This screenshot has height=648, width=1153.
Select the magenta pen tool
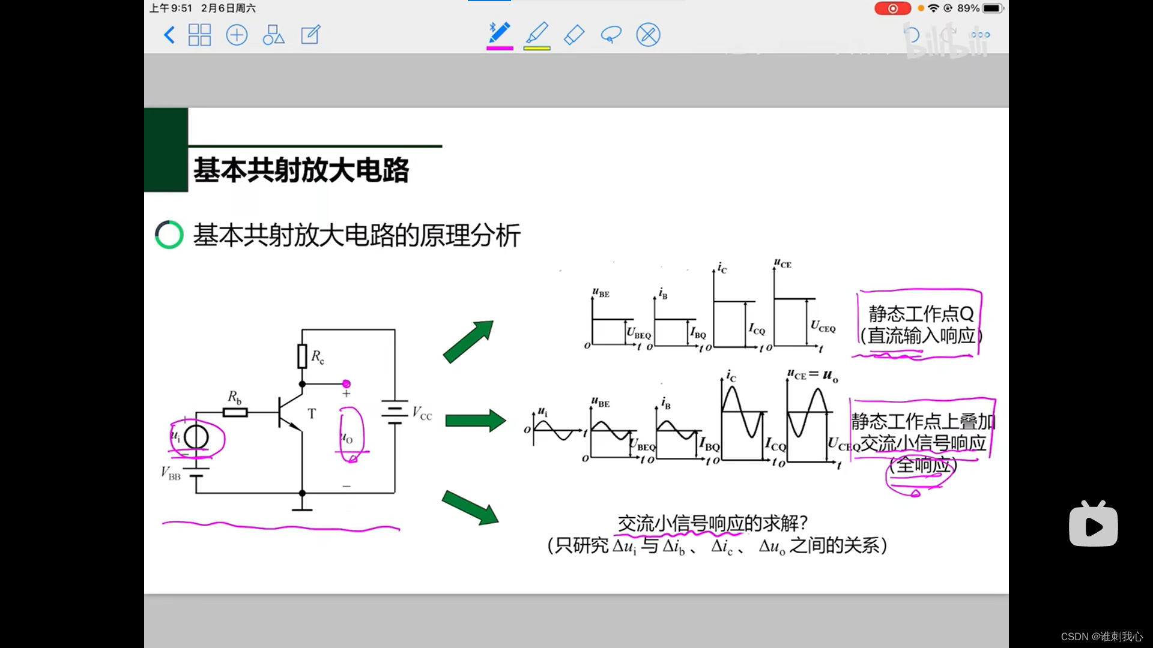pyautogui.click(x=500, y=33)
